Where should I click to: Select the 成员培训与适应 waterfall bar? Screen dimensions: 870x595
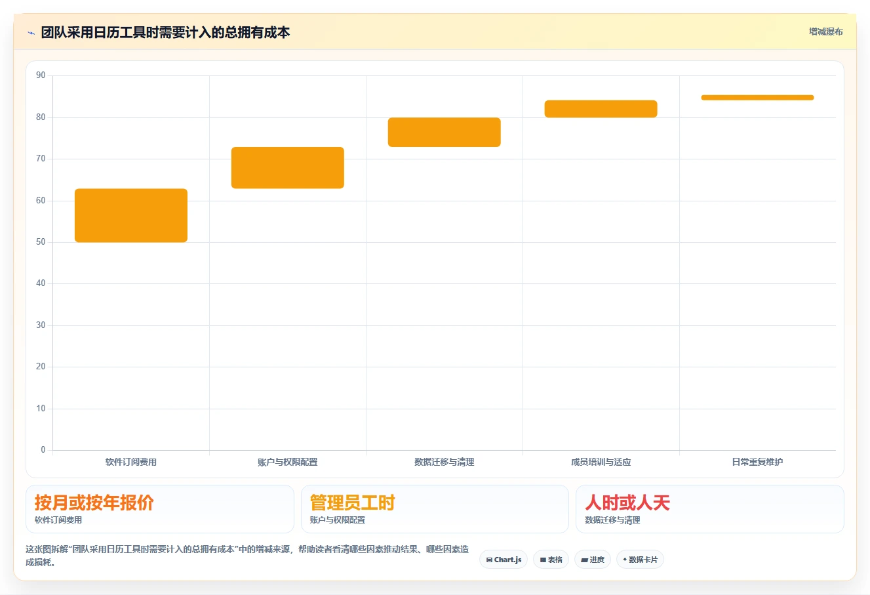pyautogui.click(x=601, y=109)
